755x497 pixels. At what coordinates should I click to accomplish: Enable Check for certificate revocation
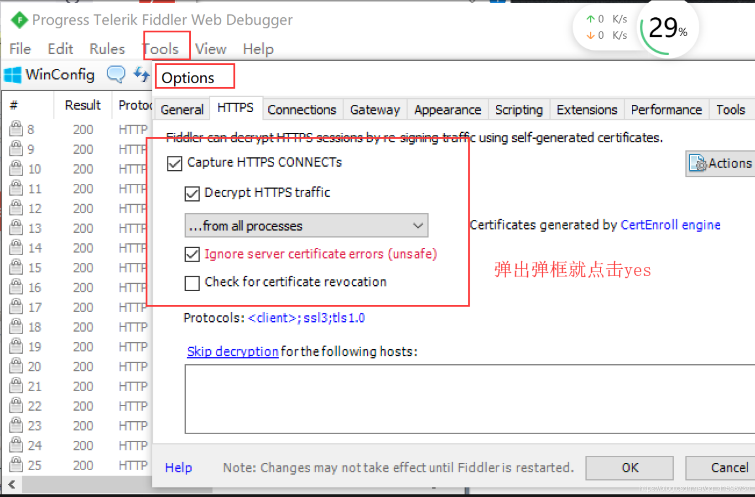pos(192,283)
